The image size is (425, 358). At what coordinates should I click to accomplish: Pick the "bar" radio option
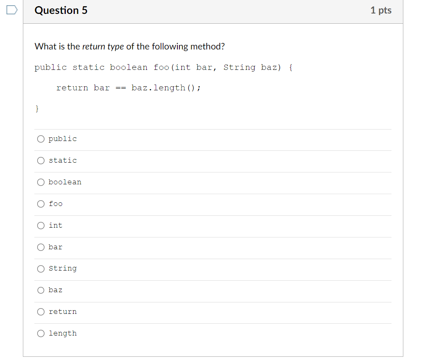pyautogui.click(x=41, y=247)
